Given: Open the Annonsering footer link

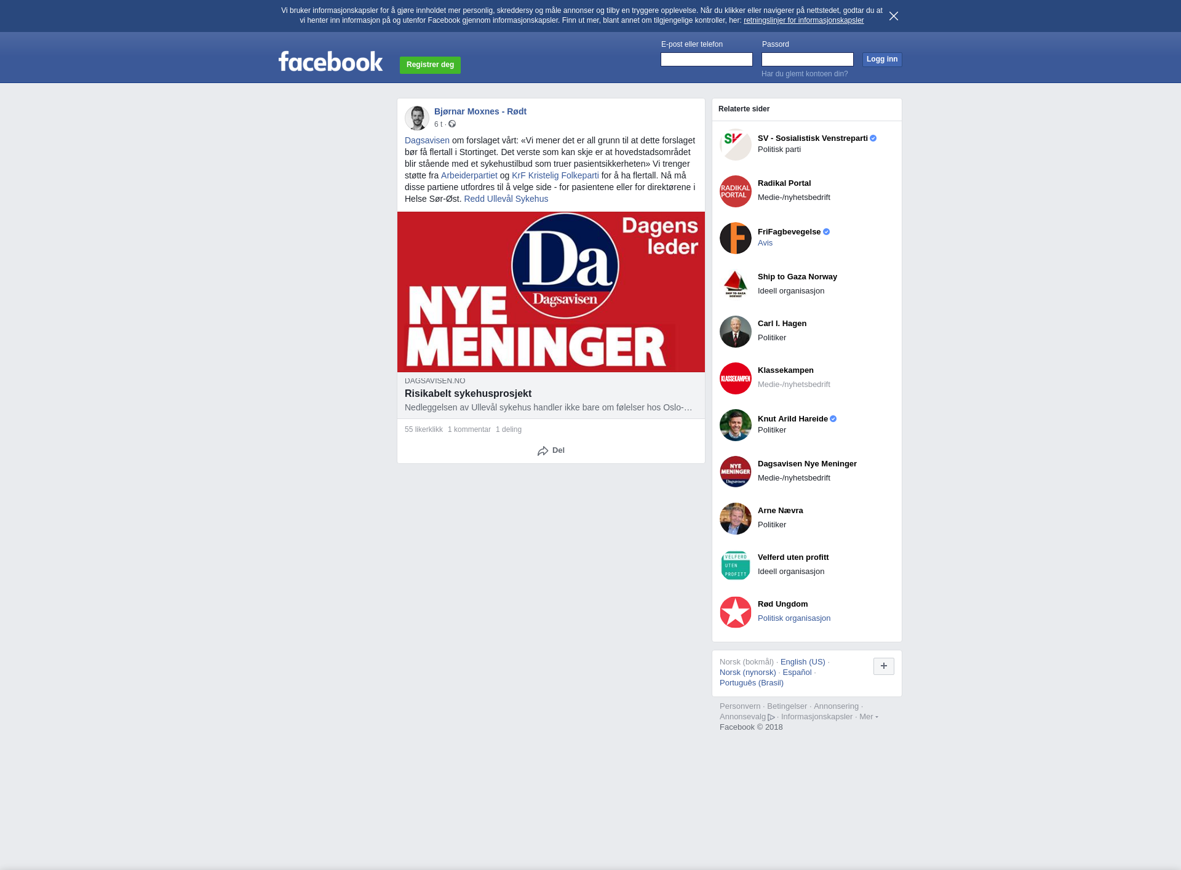Looking at the screenshot, I should point(836,706).
